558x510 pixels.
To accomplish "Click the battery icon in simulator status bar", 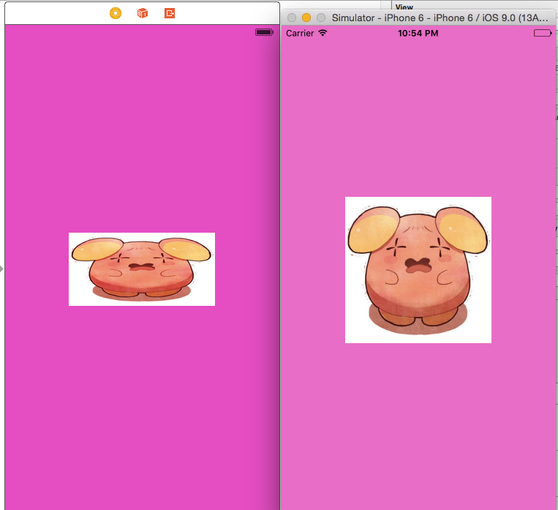I will [543, 33].
